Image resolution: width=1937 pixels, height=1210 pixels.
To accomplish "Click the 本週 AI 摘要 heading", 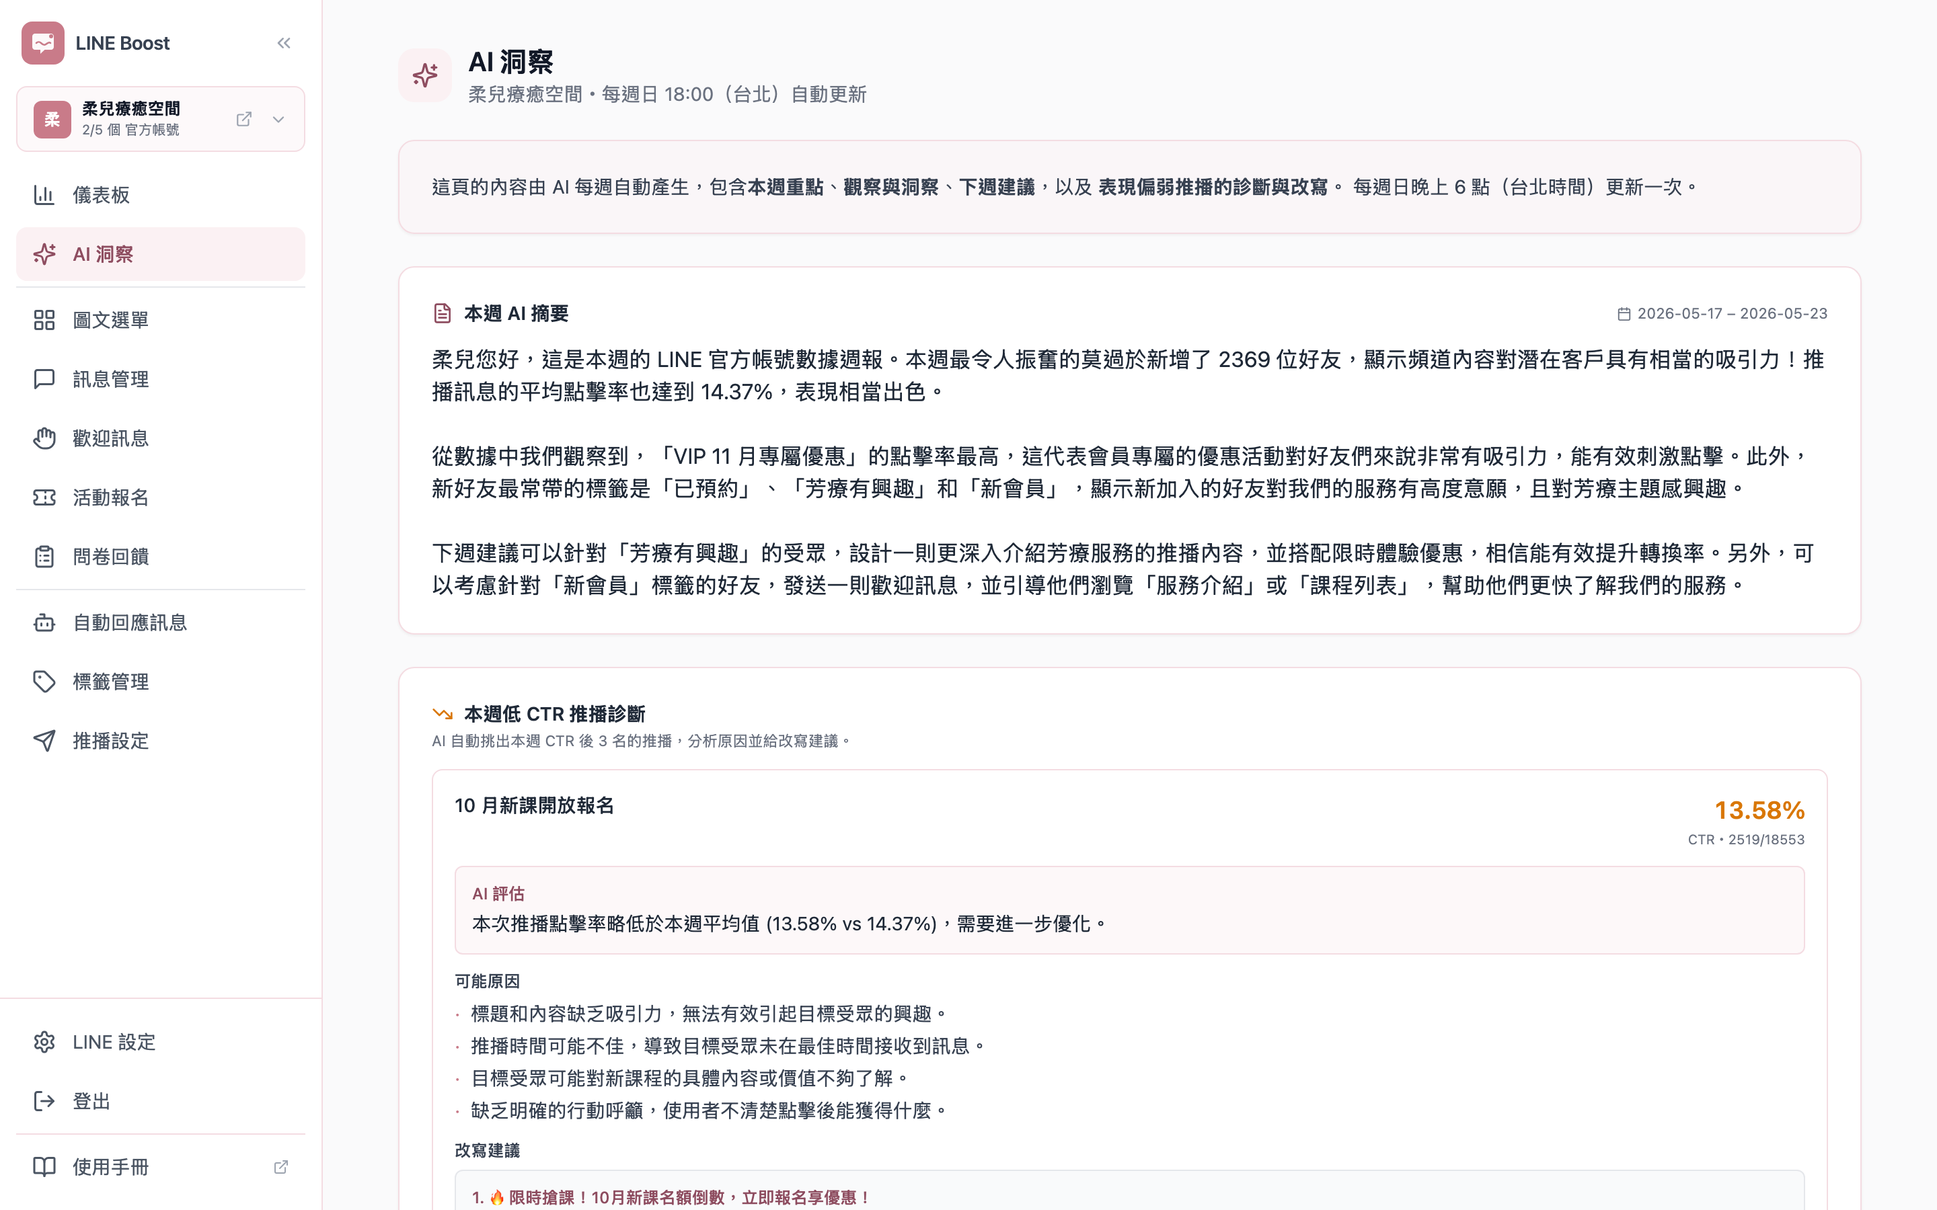I will 517,313.
